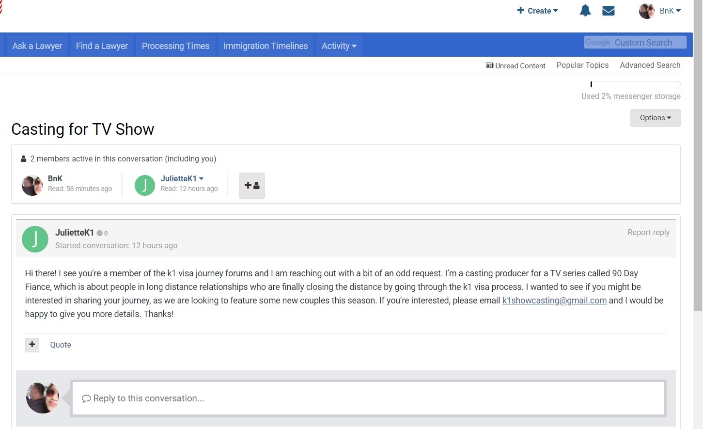Focus the Google Custom Search field
The image size is (703, 429).
tap(635, 42)
